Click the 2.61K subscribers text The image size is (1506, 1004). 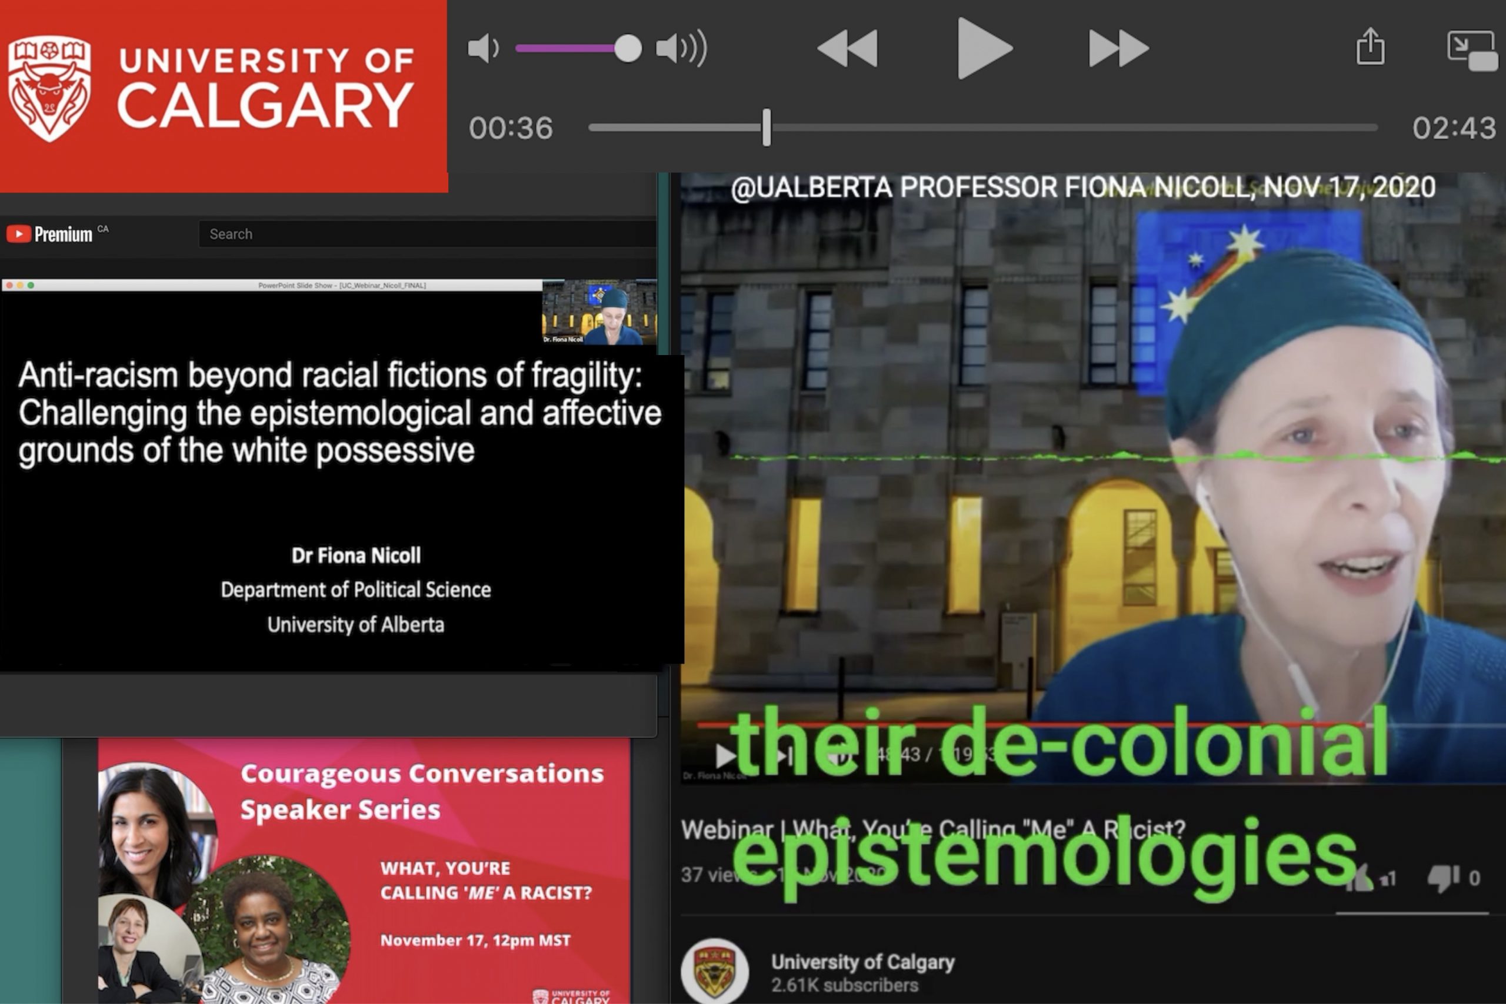845,985
